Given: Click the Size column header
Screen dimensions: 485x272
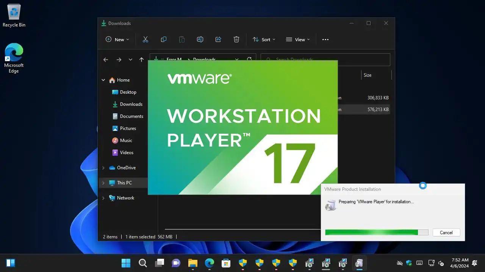Looking at the screenshot, I should click(x=368, y=75).
